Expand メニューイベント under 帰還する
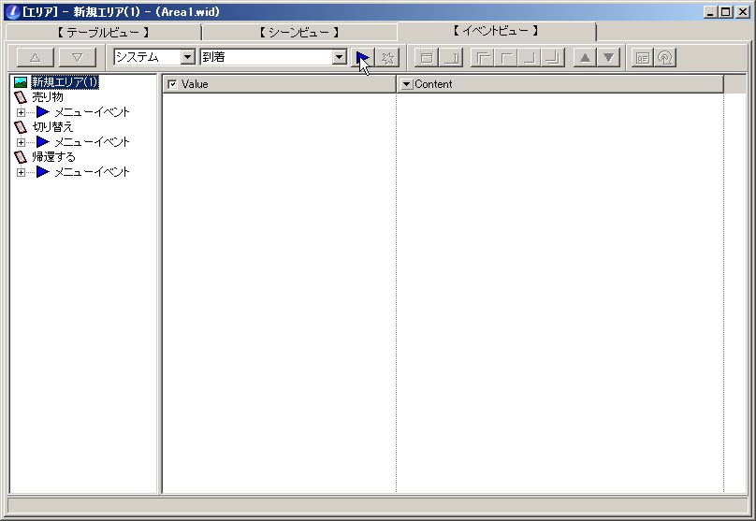The image size is (756, 521). tap(21, 172)
